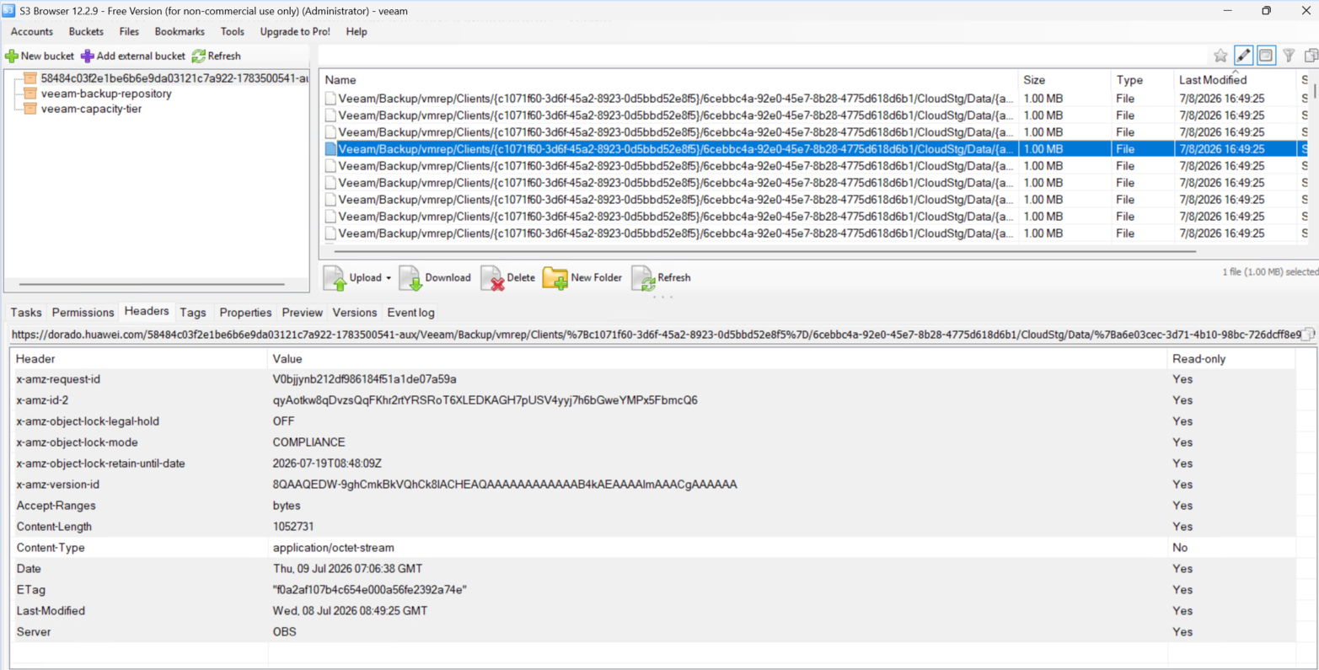Click the Download button
Screen dimensions: 1319x670
pyautogui.click(x=435, y=277)
